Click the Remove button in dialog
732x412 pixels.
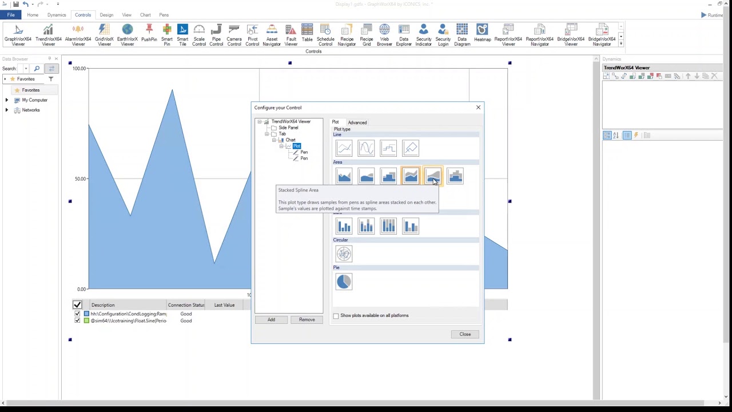pyautogui.click(x=307, y=320)
